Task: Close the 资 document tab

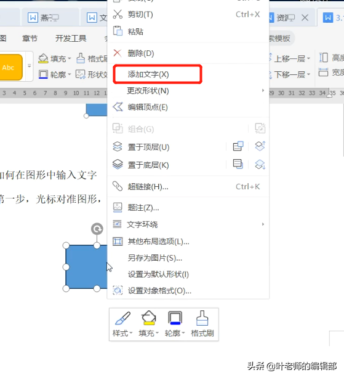Action: point(305,17)
